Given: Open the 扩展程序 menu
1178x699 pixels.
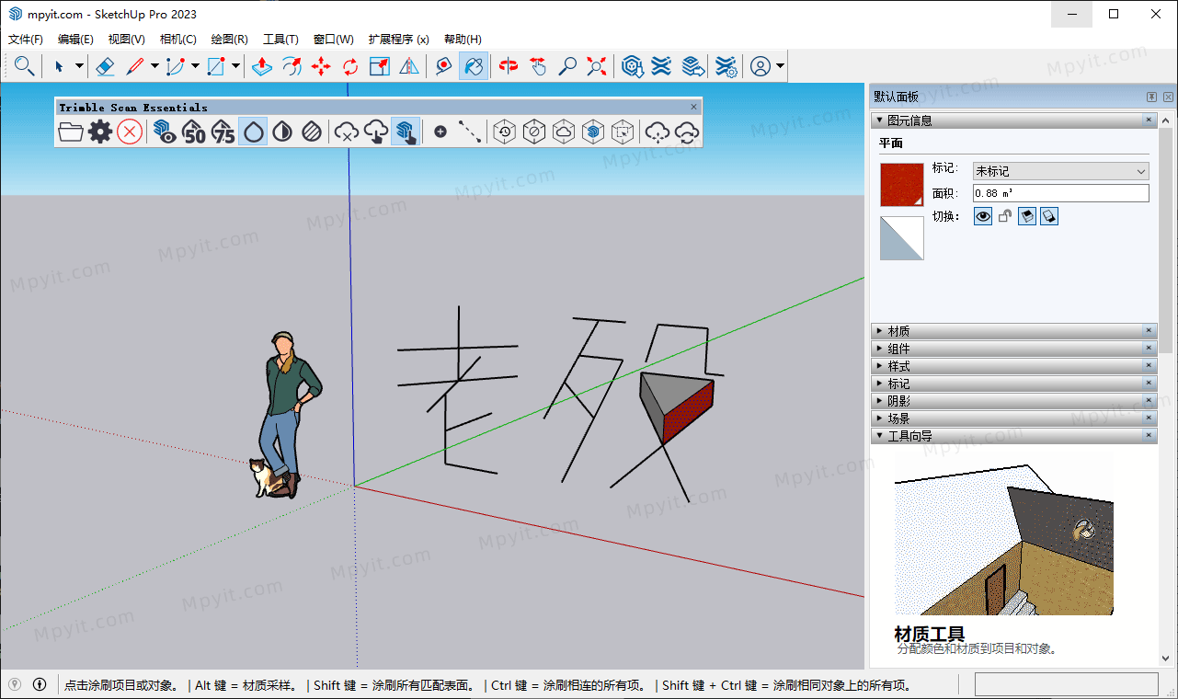Looking at the screenshot, I should pos(399,40).
